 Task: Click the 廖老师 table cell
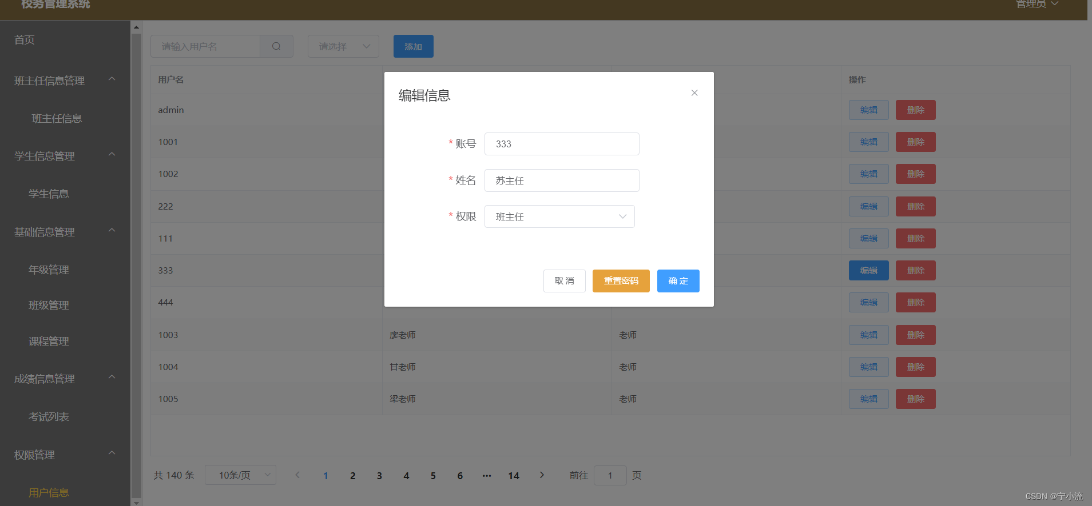497,335
